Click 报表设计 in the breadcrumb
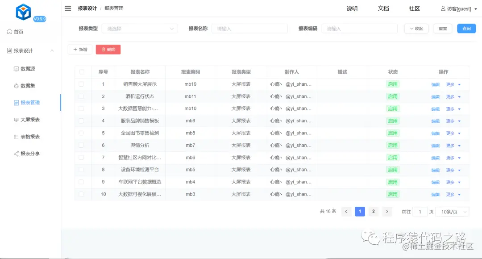 click(x=87, y=8)
